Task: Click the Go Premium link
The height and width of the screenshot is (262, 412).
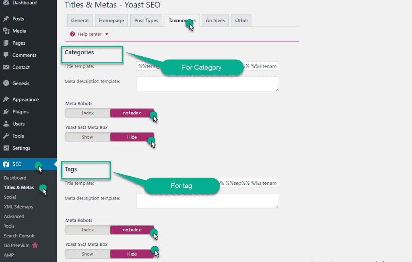Action: [x=16, y=245]
